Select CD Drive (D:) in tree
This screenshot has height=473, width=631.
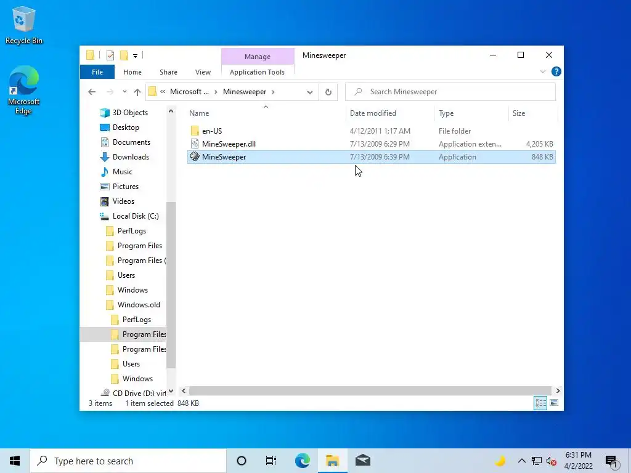point(134,393)
